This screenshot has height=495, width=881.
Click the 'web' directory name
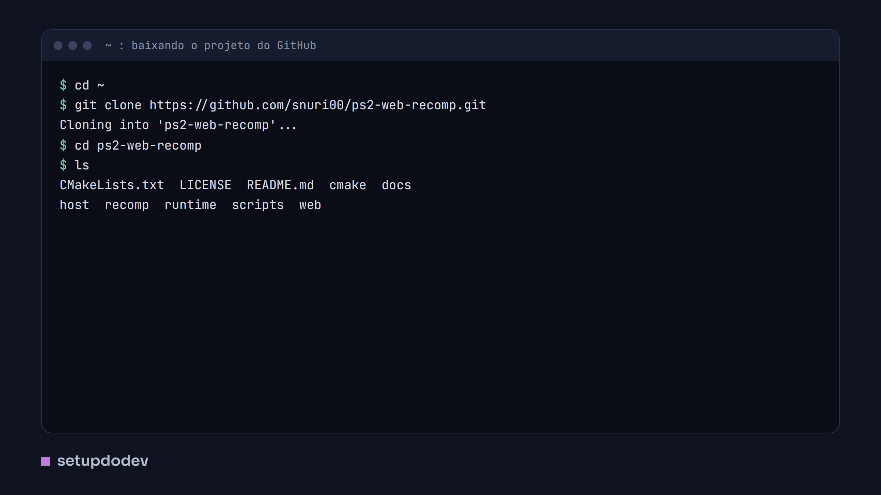(x=310, y=205)
